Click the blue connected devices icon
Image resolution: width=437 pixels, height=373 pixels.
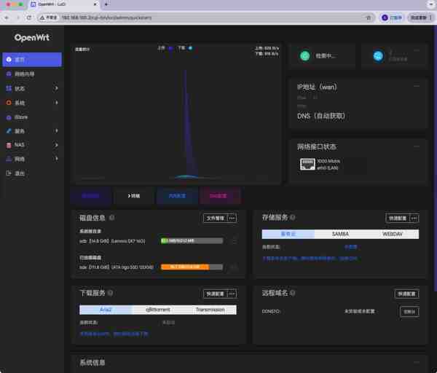click(377, 56)
